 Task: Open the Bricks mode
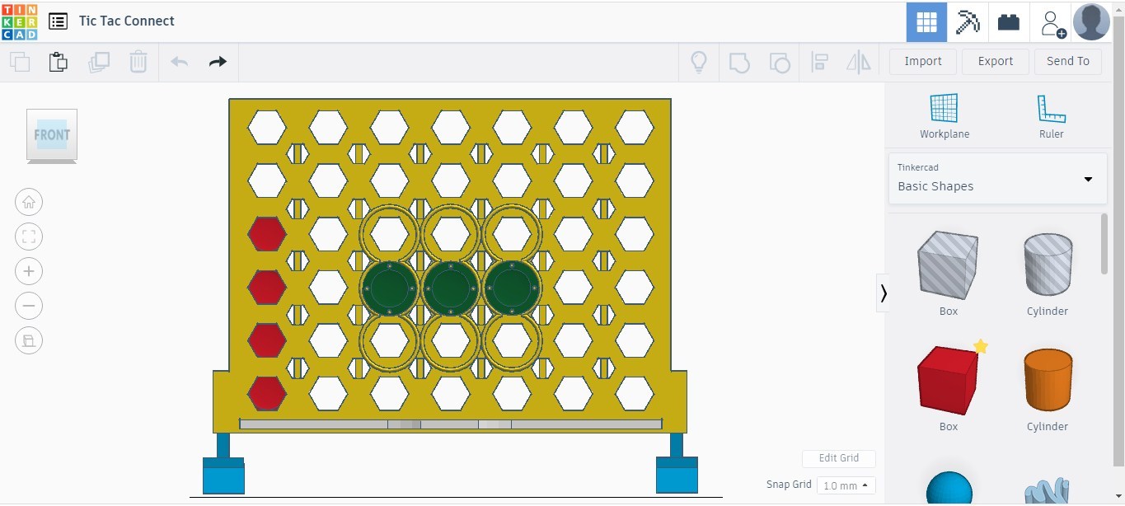point(1009,22)
